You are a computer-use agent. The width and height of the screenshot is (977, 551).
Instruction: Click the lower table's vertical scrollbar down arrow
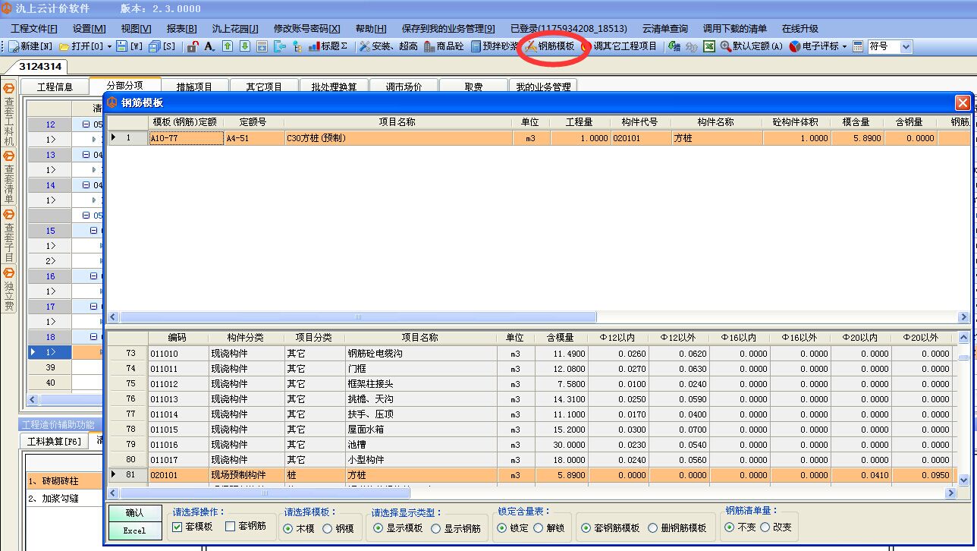click(x=964, y=480)
